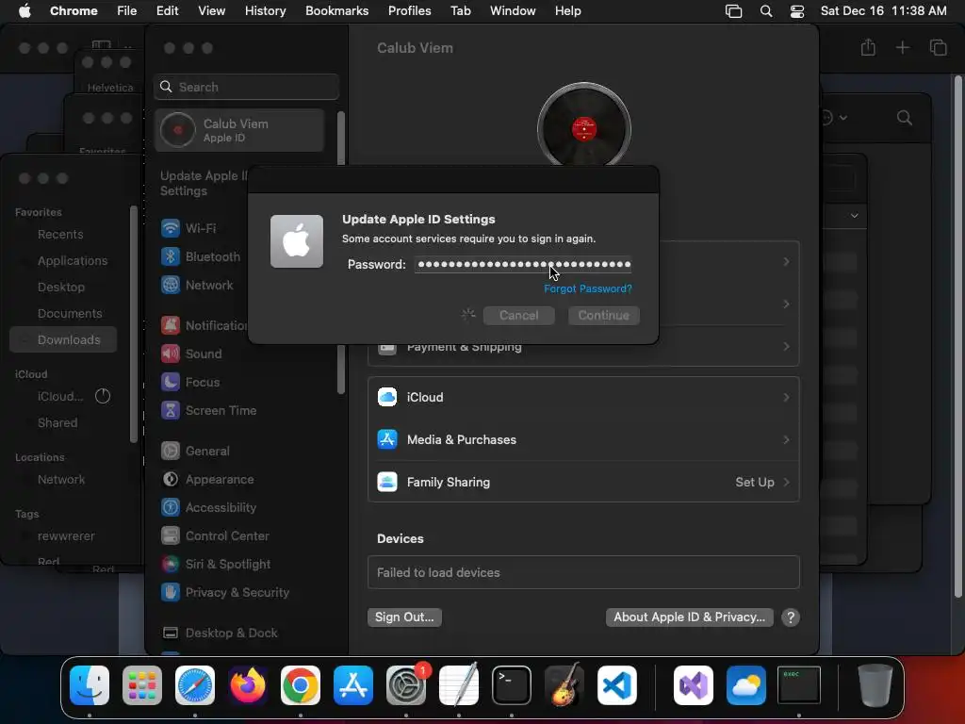This screenshot has height=724, width=965.
Task: Open the Edit menu
Action: click(168, 11)
